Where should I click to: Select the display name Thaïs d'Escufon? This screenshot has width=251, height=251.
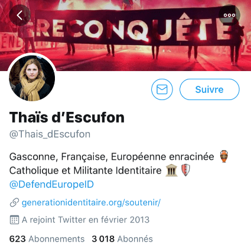[x=67, y=118]
